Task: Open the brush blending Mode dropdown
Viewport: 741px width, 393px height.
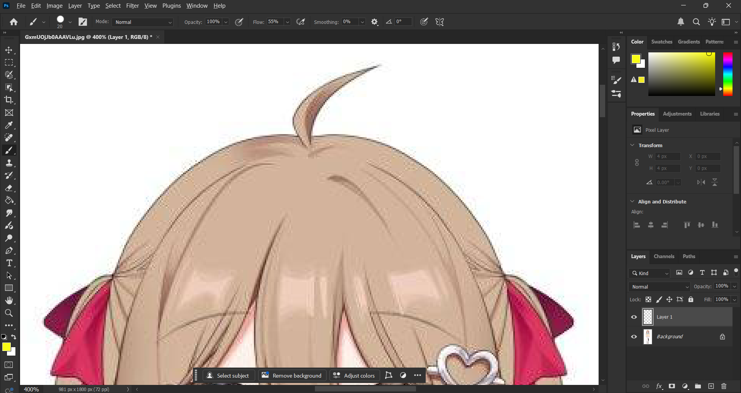Action: click(x=143, y=22)
